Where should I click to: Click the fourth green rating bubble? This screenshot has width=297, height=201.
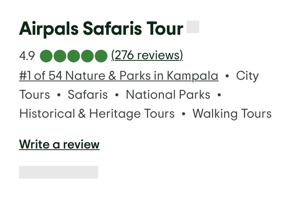[87, 56]
